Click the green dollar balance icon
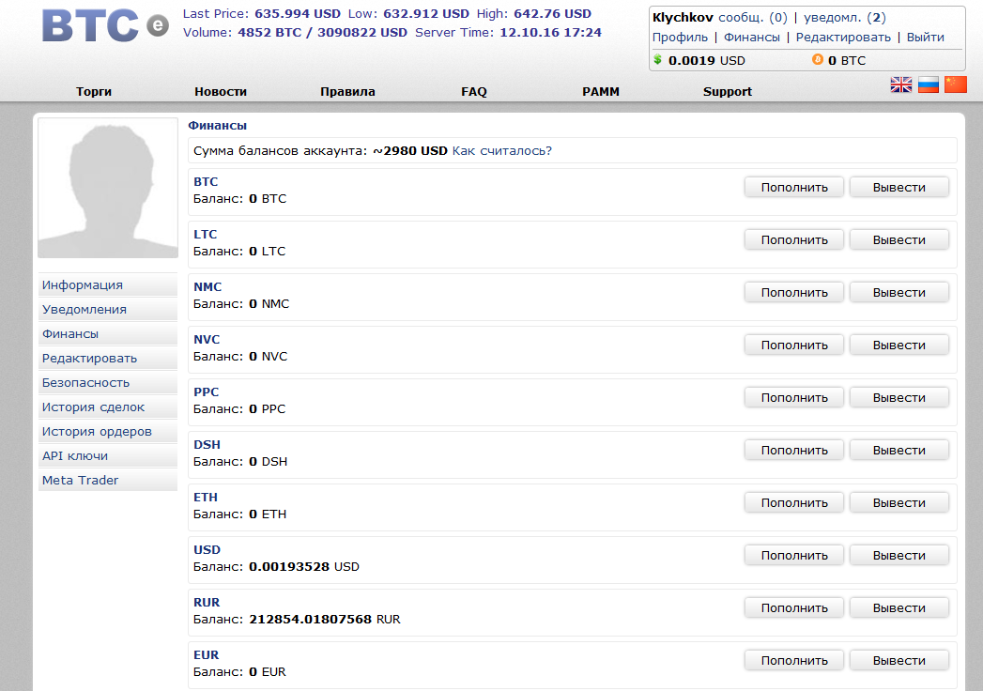Image resolution: width=983 pixels, height=691 pixels. click(657, 60)
